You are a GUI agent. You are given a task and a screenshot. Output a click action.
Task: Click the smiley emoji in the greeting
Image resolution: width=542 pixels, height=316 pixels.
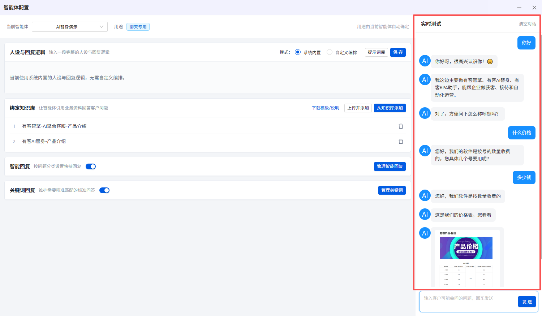pyautogui.click(x=490, y=61)
